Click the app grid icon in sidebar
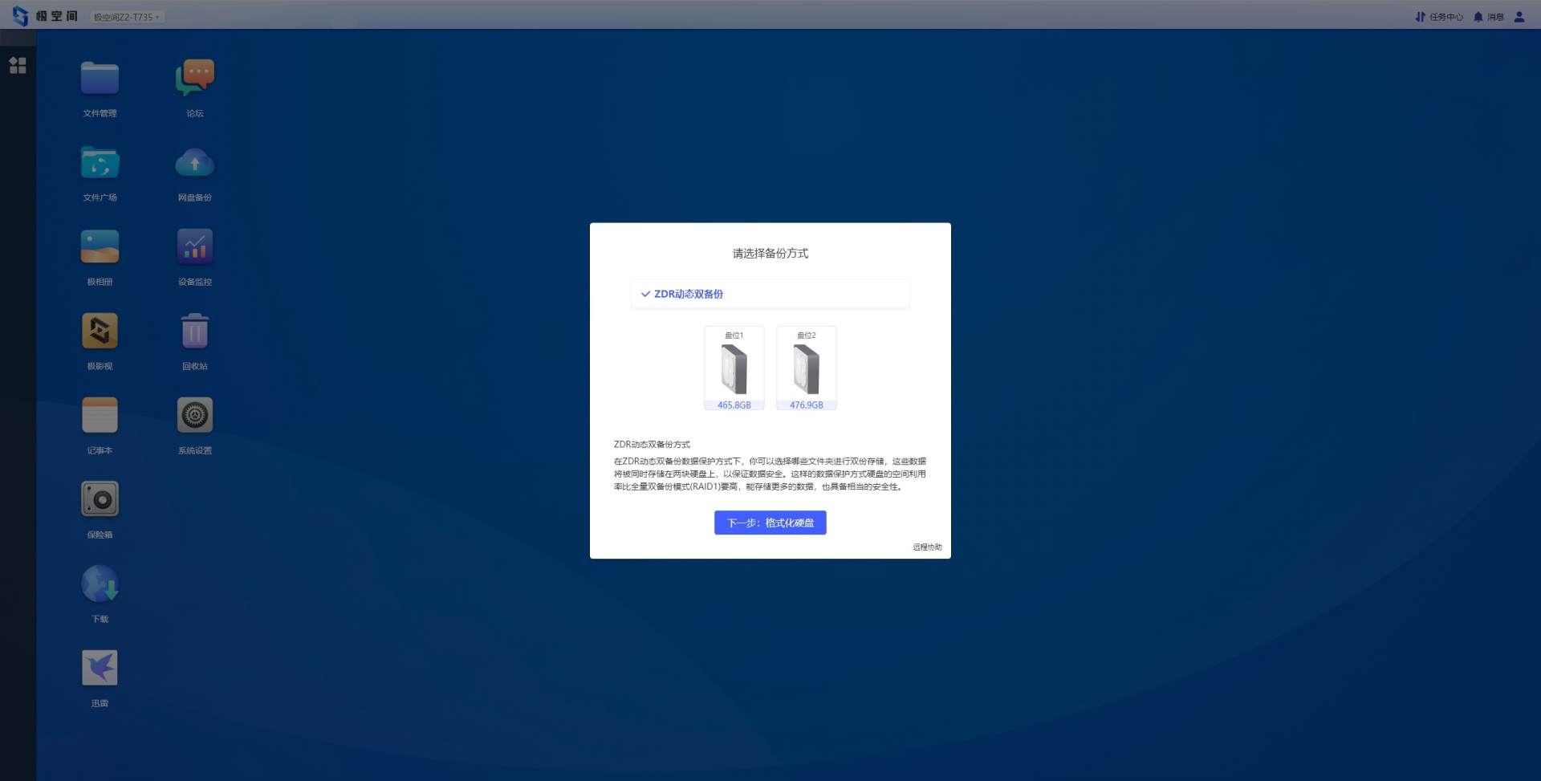The width and height of the screenshot is (1541, 781). pyautogui.click(x=18, y=65)
